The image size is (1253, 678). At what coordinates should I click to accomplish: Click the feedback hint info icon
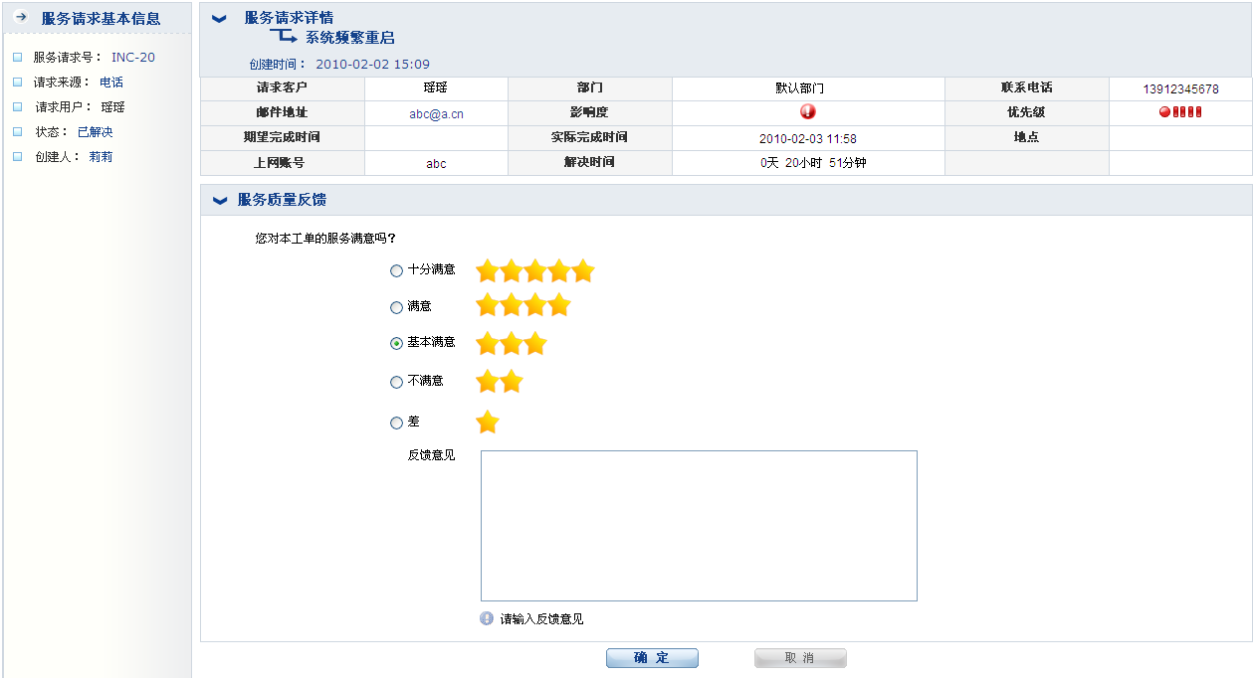pos(487,618)
